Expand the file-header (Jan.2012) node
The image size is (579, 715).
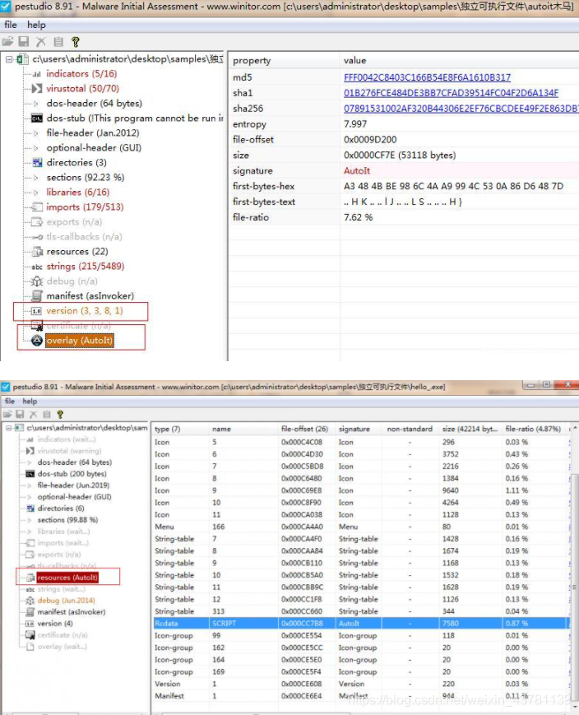pos(36,133)
